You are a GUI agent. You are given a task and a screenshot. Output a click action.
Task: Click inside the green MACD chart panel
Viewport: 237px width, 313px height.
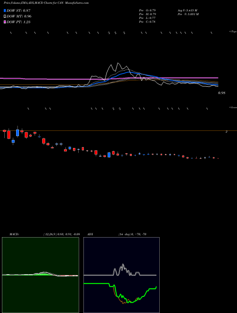click(x=40, y=275)
